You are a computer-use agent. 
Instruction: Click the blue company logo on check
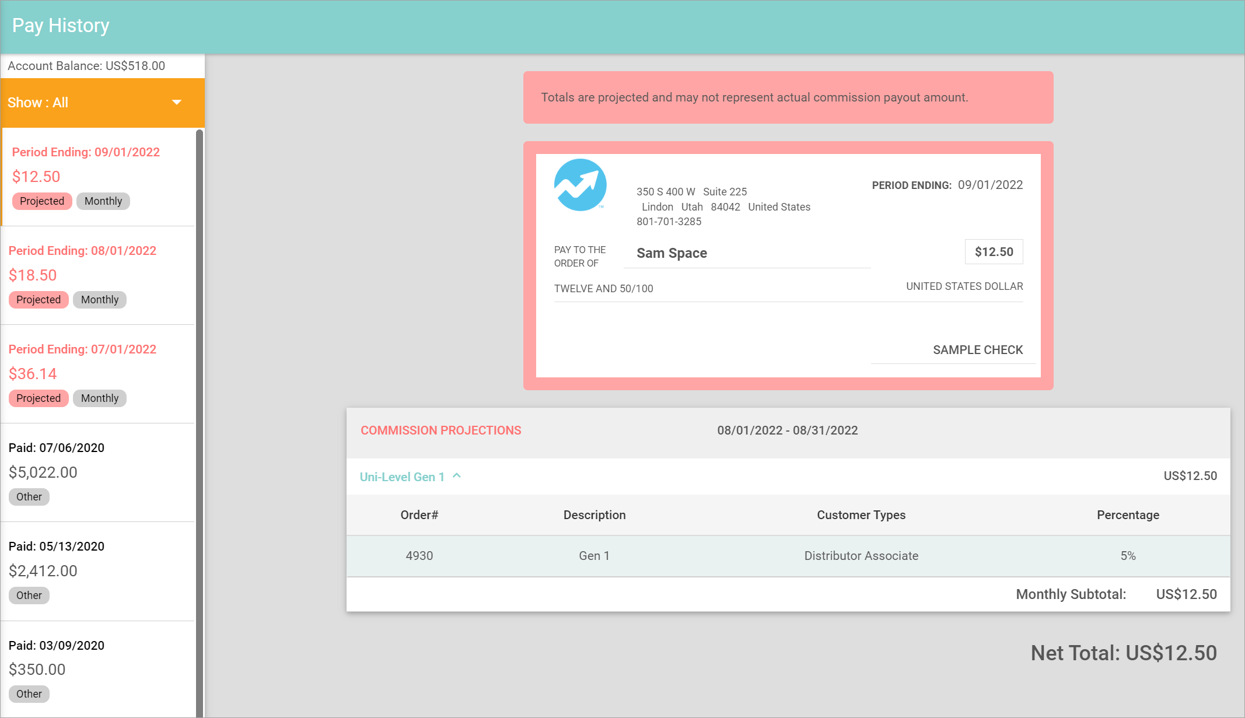pyautogui.click(x=580, y=185)
